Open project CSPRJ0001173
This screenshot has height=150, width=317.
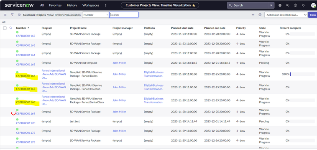point(26,142)
